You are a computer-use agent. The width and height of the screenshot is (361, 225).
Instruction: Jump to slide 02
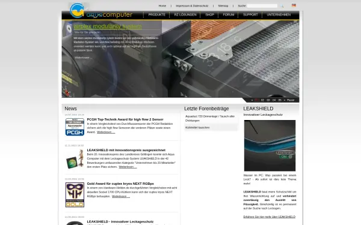262,100
